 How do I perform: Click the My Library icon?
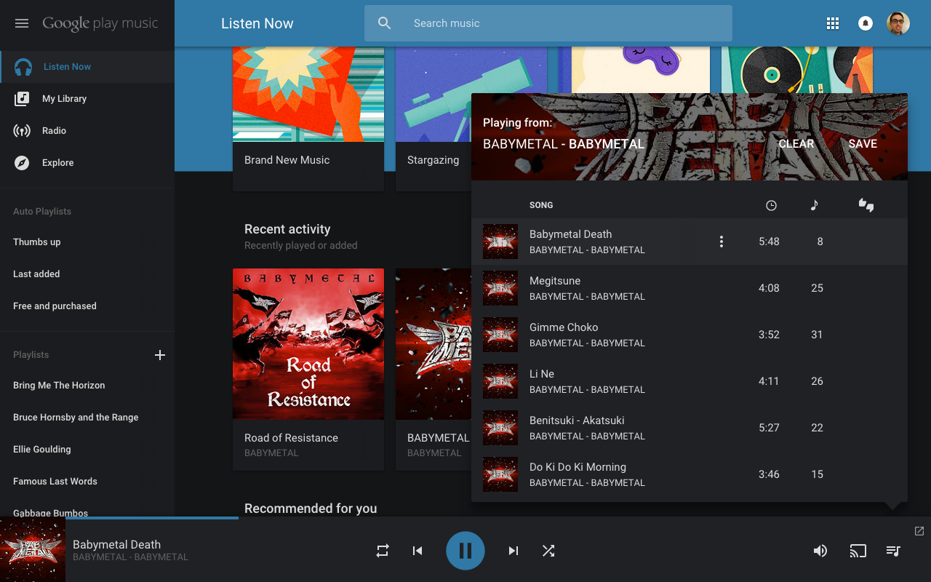(x=22, y=99)
